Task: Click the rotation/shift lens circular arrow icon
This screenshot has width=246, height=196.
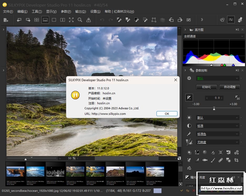Action: tap(228, 152)
